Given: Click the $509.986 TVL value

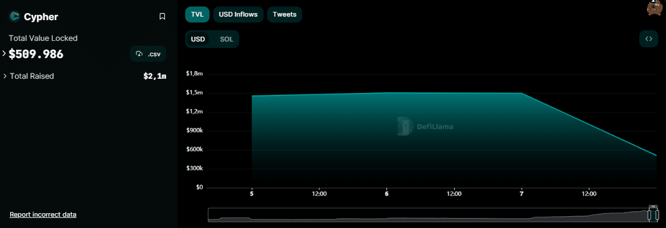Looking at the screenshot, I should click(36, 54).
